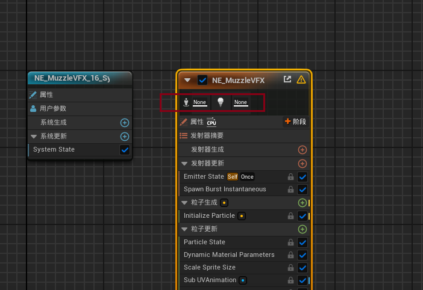Click lock icon on Initialize Particle row

point(290,215)
